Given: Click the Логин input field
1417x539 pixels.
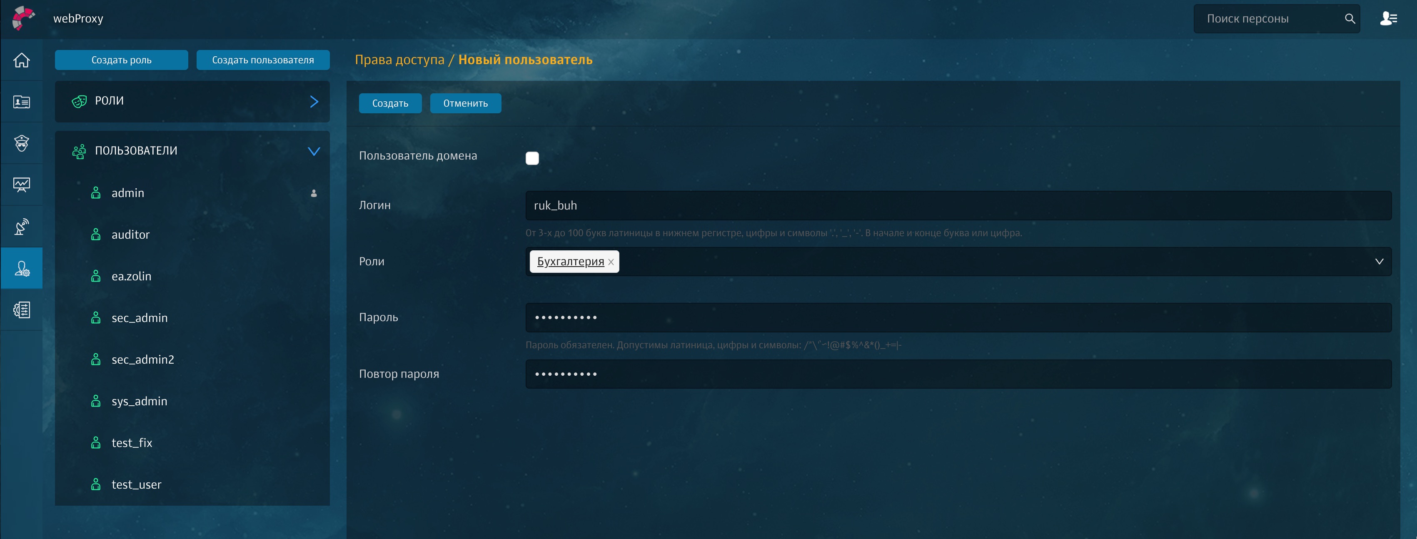Looking at the screenshot, I should tap(958, 206).
